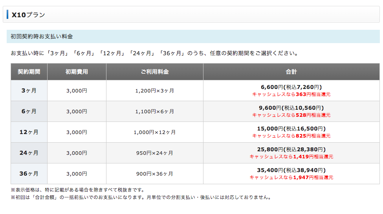Click the red キャッシュレスなら528円相当還元 text

tap(291, 115)
